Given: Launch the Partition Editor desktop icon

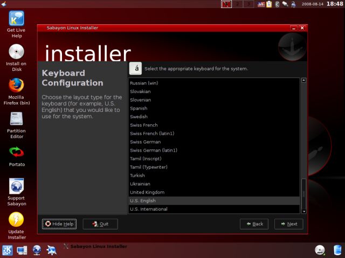Looking at the screenshot, I should coord(16,119).
